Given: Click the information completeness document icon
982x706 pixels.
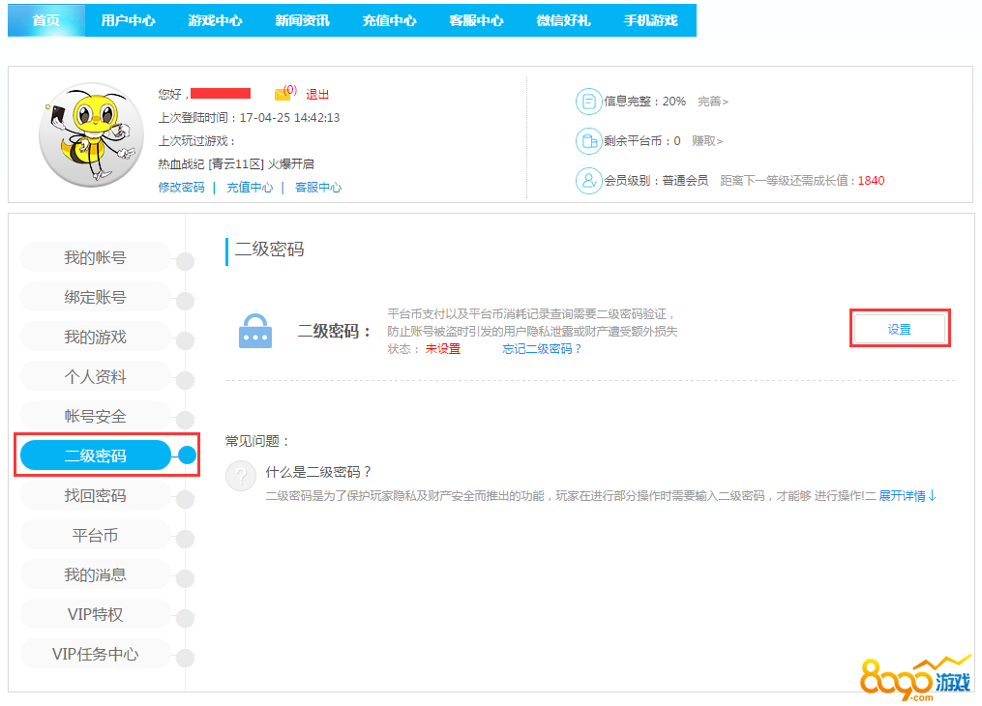Looking at the screenshot, I should pyautogui.click(x=588, y=102).
